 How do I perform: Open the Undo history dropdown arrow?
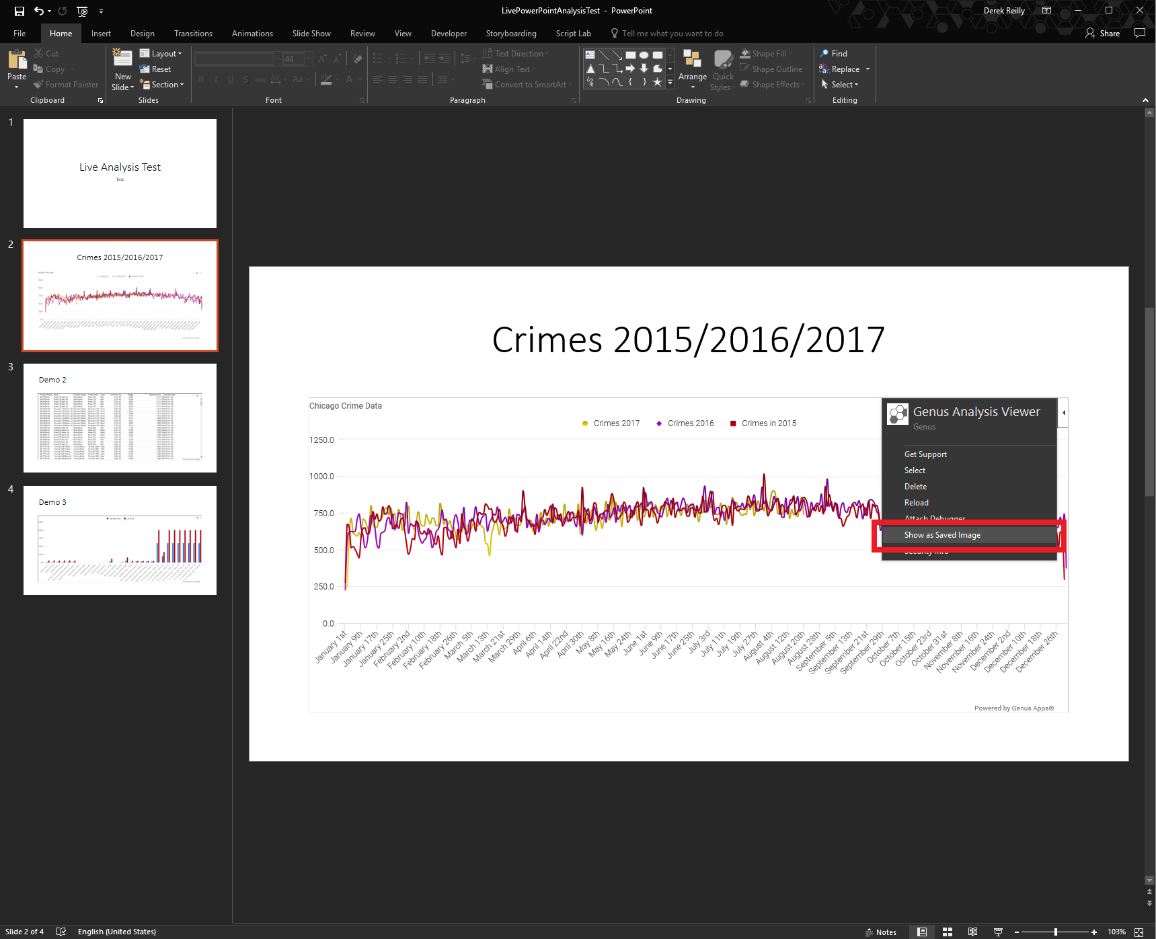coord(49,11)
